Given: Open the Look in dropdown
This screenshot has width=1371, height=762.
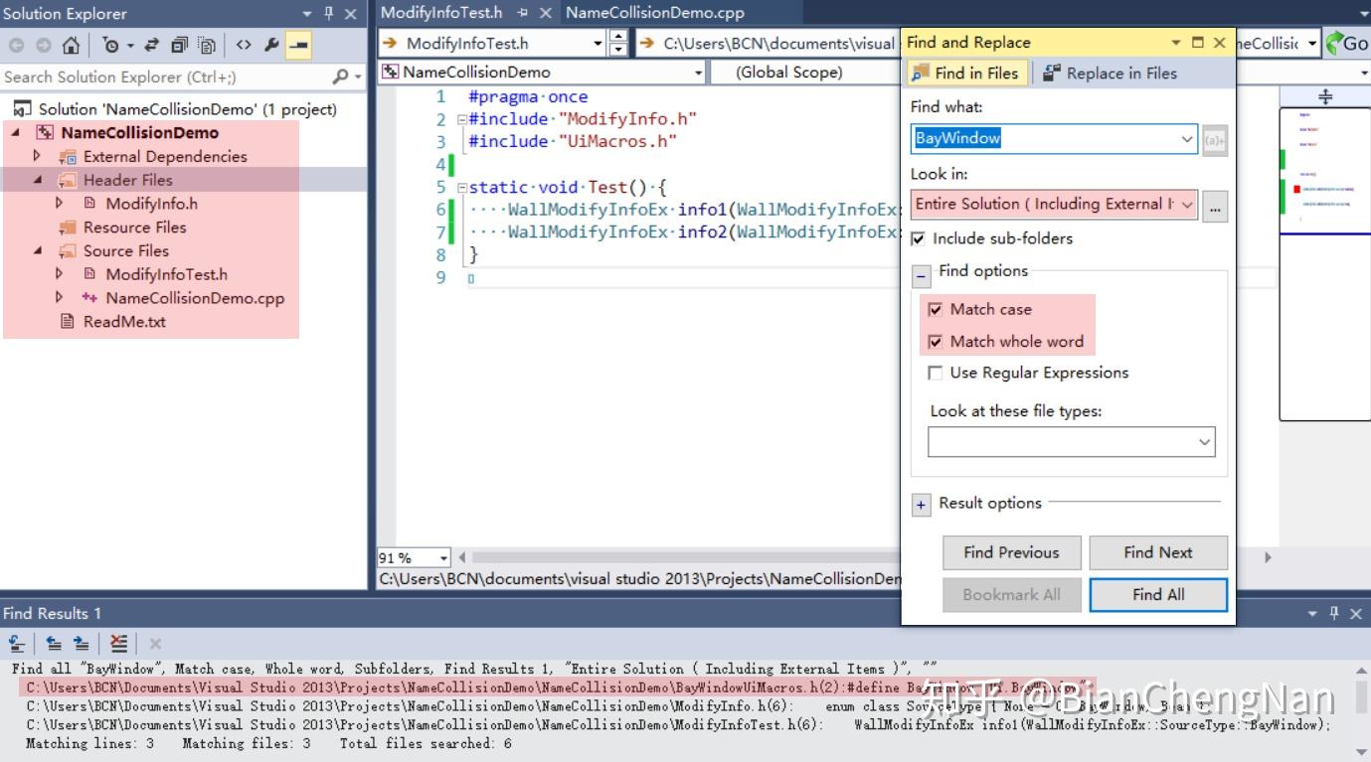Looking at the screenshot, I should click(1187, 206).
